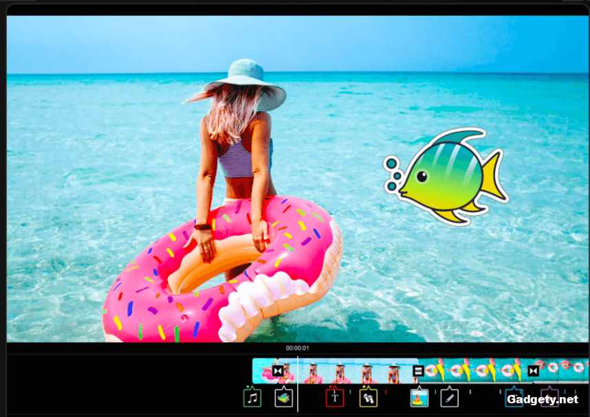Click the equals-sign transition between clips
Viewport: 590px width, 417px height.
[417, 371]
